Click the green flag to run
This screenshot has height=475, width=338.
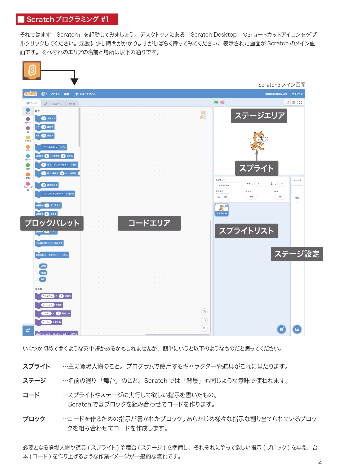tap(216, 102)
